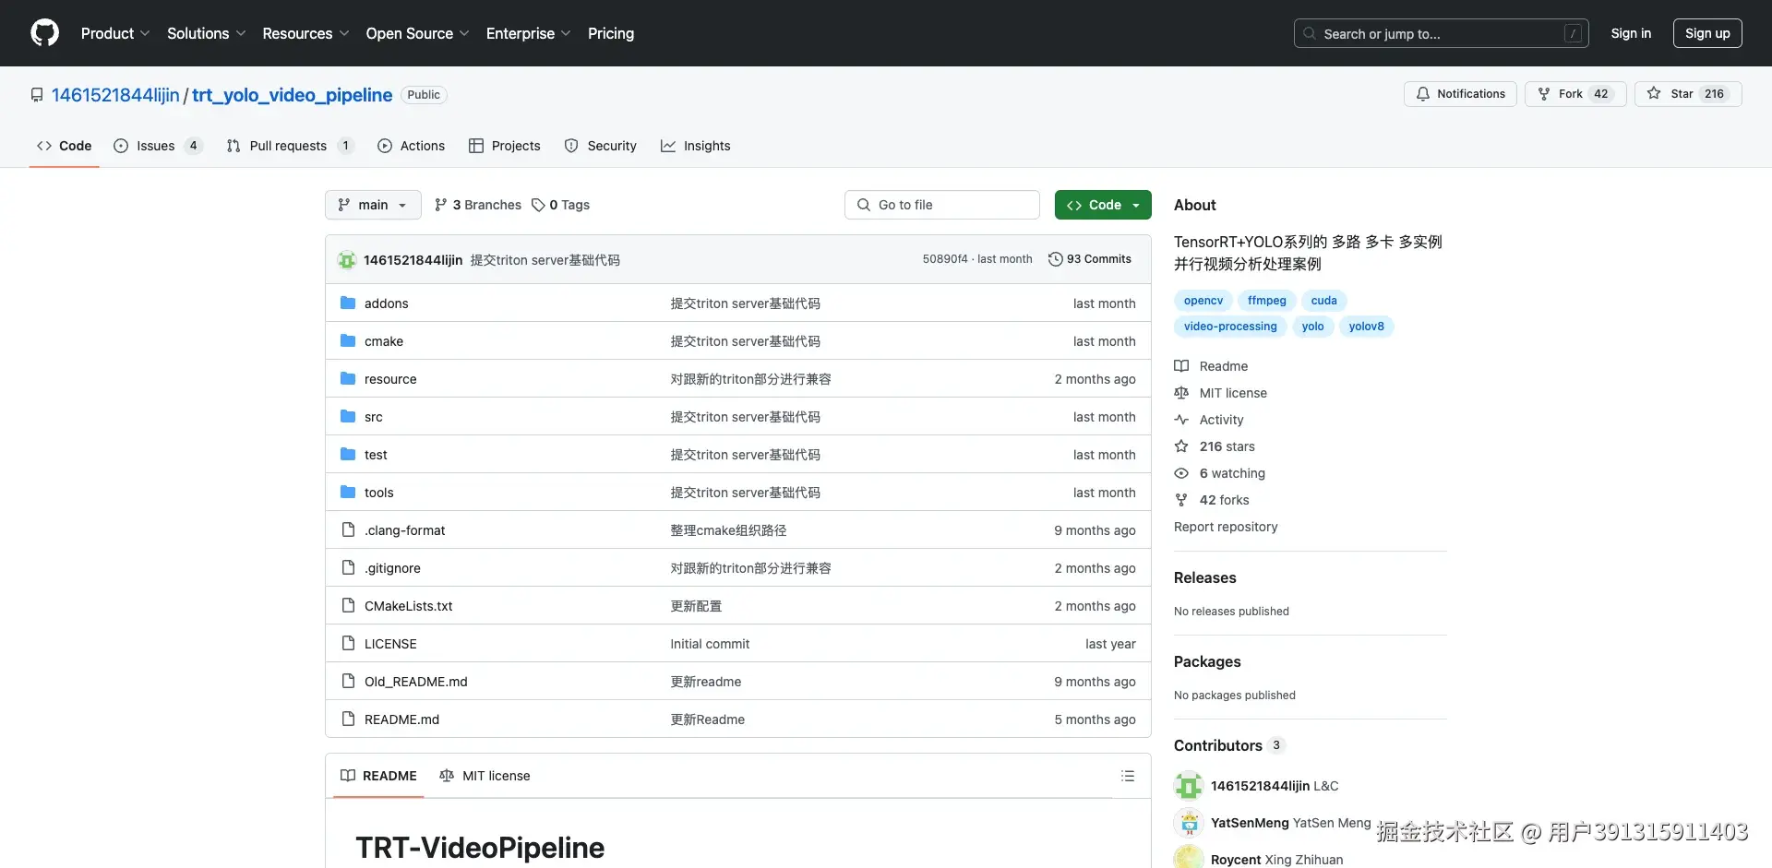Open the 93 Commits link
Image resolution: width=1772 pixels, height=868 pixels.
(x=1090, y=259)
